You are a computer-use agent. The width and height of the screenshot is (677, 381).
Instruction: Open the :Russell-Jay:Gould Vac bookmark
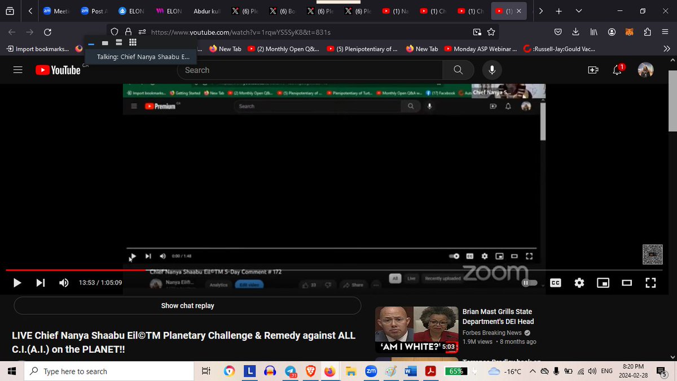pos(559,49)
